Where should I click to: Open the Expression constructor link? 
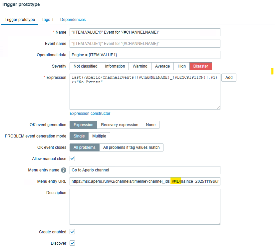click(90, 114)
